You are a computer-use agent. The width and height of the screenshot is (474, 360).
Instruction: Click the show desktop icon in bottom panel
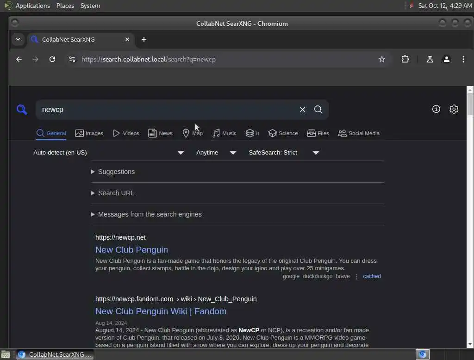click(x=5, y=354)
